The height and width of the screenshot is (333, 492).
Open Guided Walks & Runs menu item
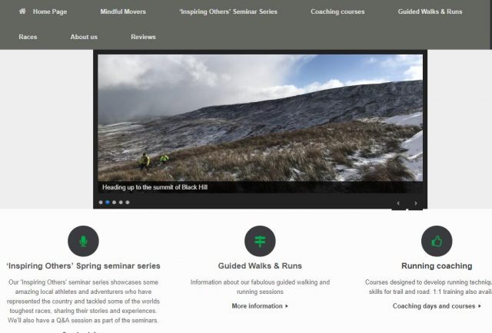pyautogui.click(x=430, y=12)
